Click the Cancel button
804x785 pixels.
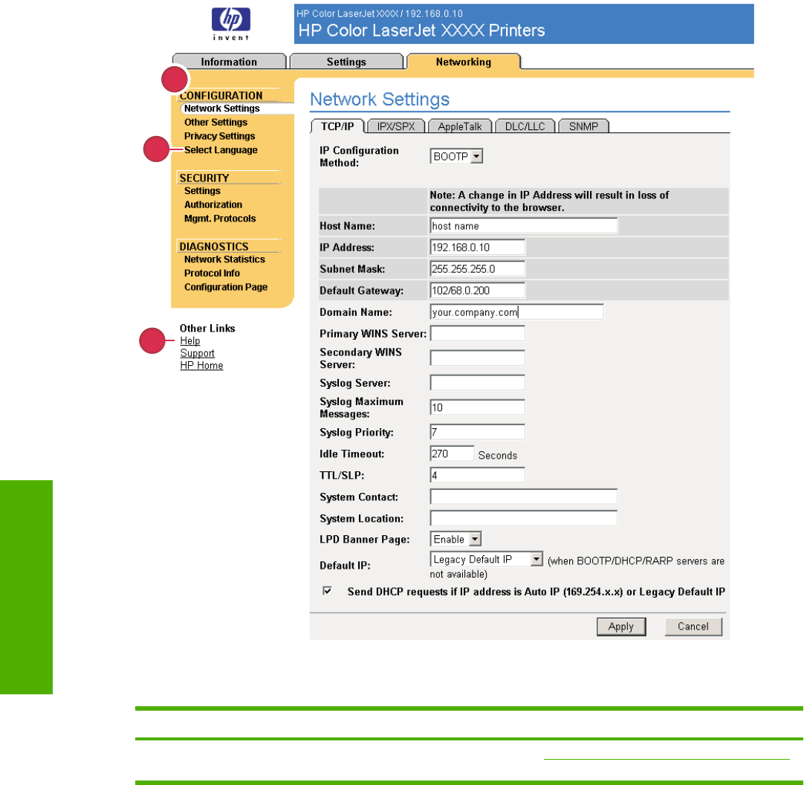pos(693,627)
